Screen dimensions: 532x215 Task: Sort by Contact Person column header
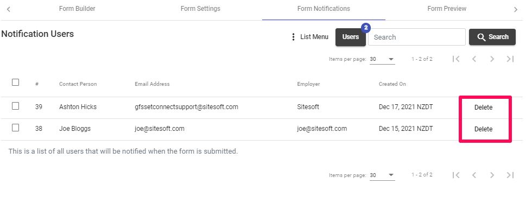[78, 84]
